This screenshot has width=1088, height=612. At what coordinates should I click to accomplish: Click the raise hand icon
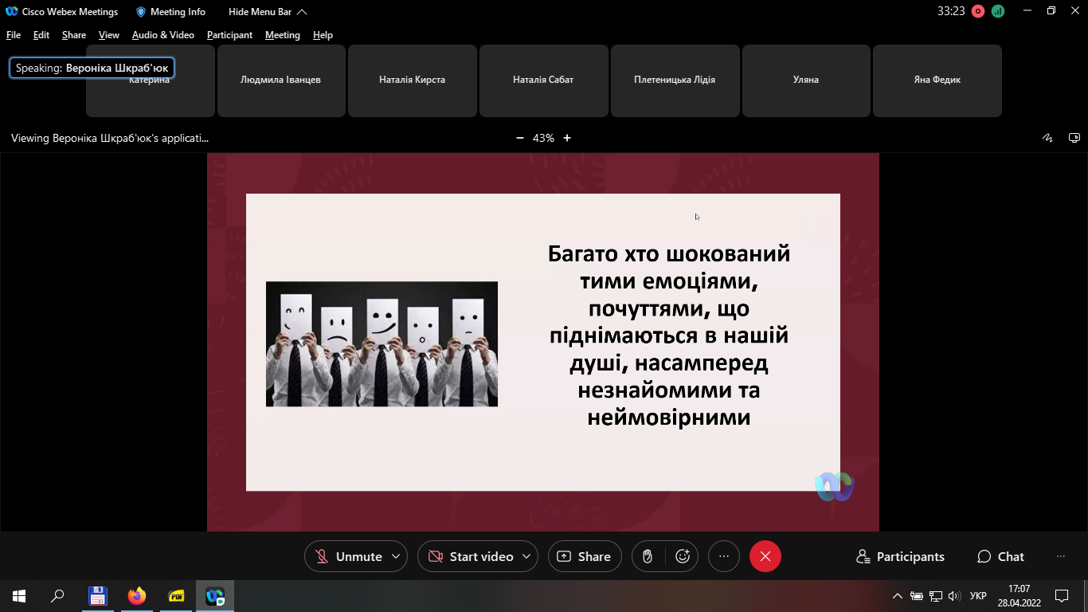(648, 556)
